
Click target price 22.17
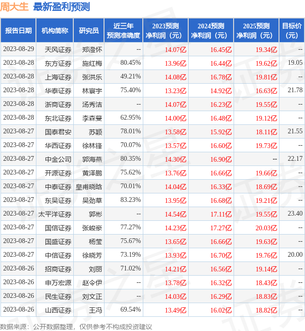(x=295, y=159)
